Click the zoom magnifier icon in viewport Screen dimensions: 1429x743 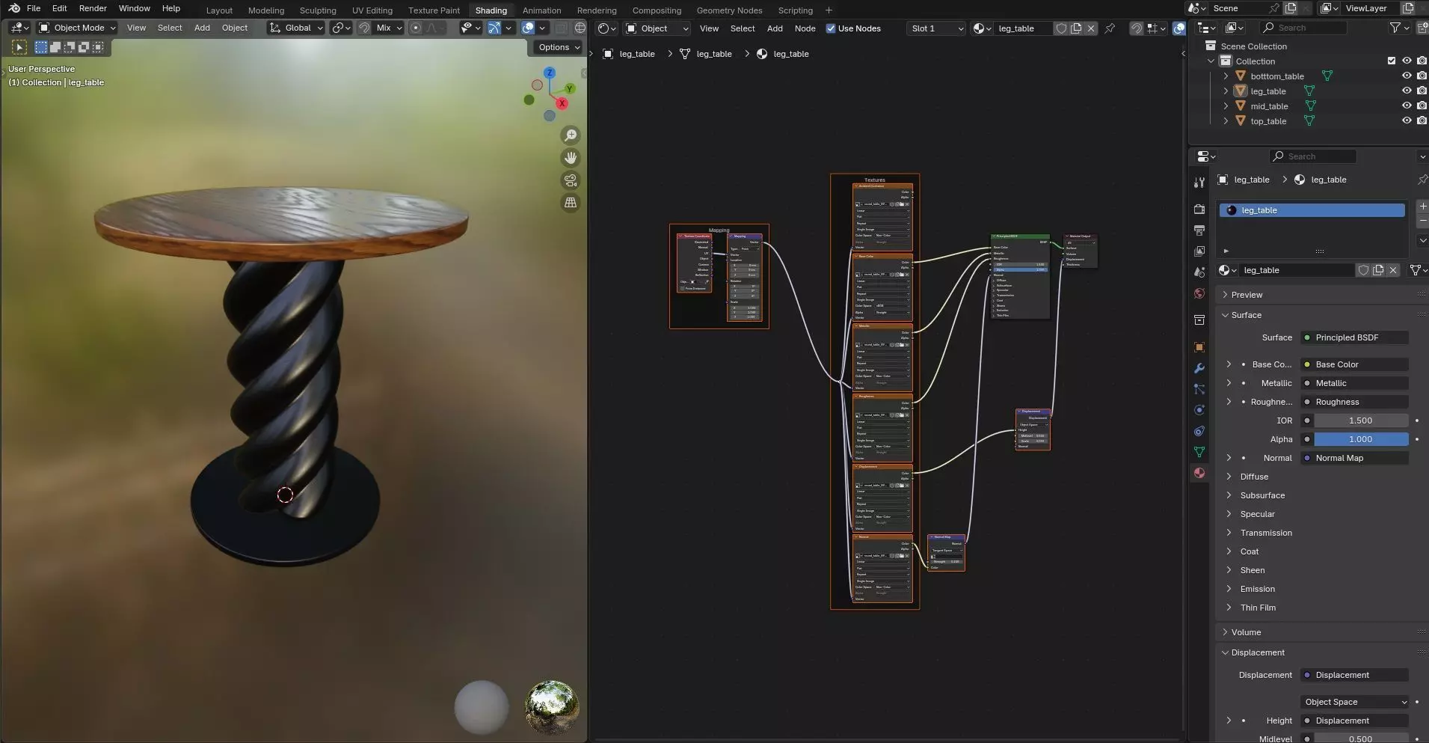[x=571, y=135]
